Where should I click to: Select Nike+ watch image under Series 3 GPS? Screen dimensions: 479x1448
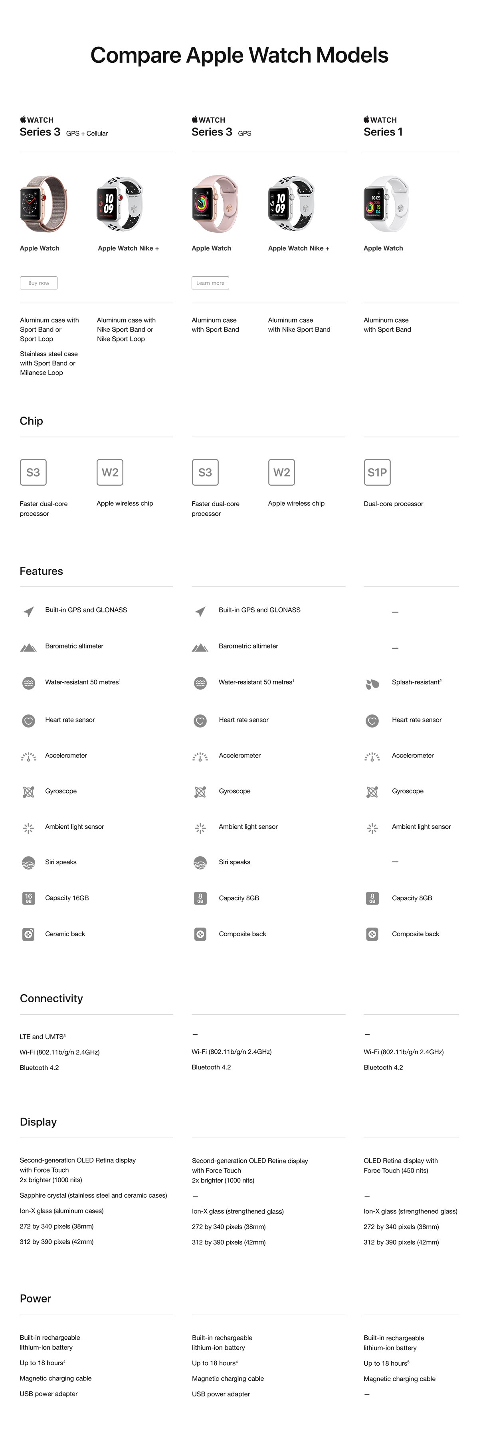point(290,203)
